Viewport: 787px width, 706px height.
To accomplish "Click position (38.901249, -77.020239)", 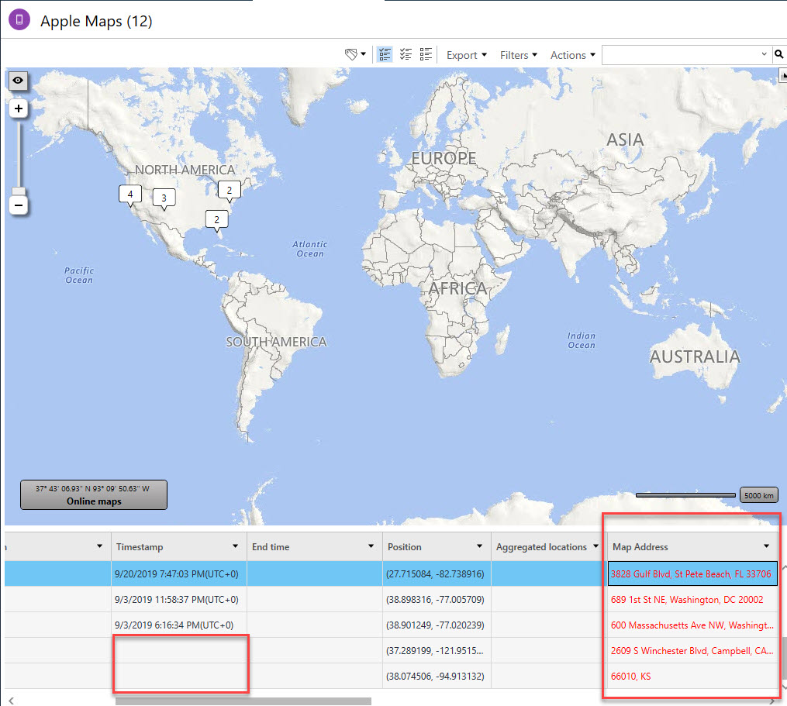I will click(x=435, y=625).
